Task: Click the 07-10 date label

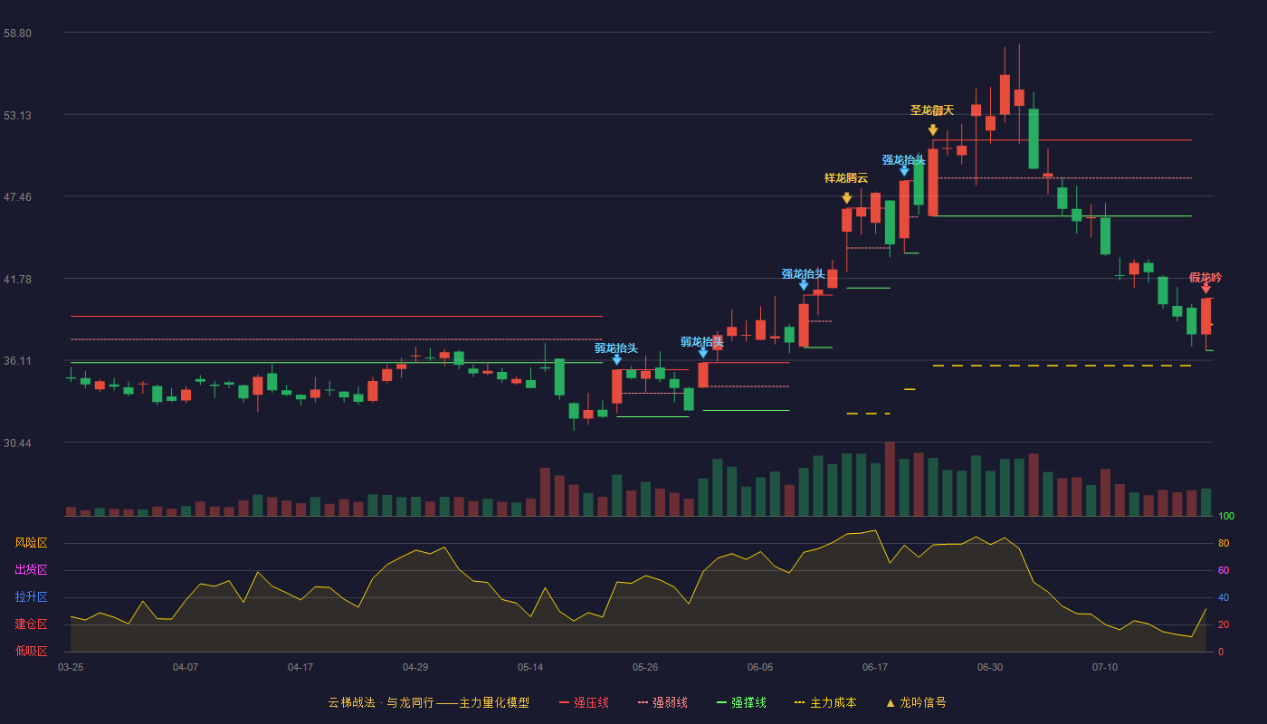Action: coord(1105,667)
